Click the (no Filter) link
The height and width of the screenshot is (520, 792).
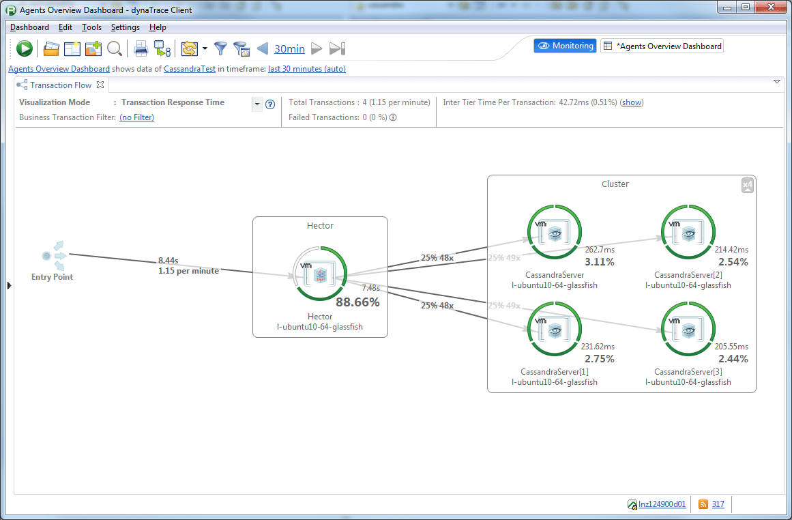coord(137,117)
